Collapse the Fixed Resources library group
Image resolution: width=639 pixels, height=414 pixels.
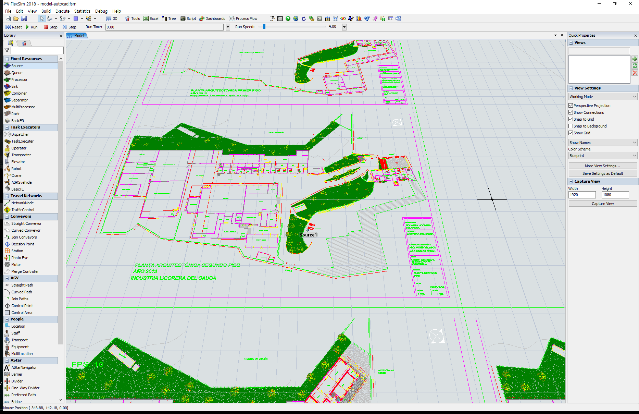pos(7,59)
